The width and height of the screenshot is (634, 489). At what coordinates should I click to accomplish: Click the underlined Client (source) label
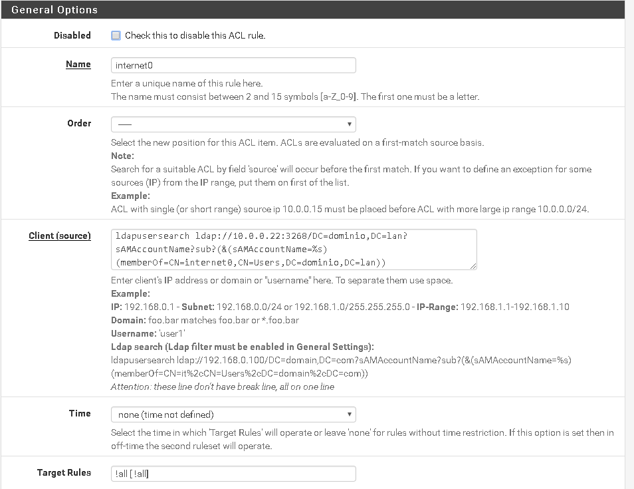pos(60,236)
